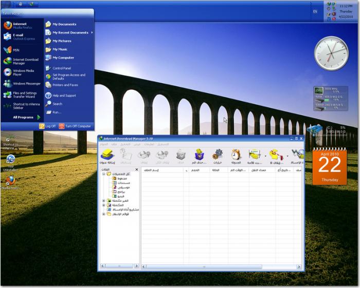Image resolution: width=360 pixels, height=288 pixels.
Task: Select the Video (فيديو) category
Action: click(118, 196)
